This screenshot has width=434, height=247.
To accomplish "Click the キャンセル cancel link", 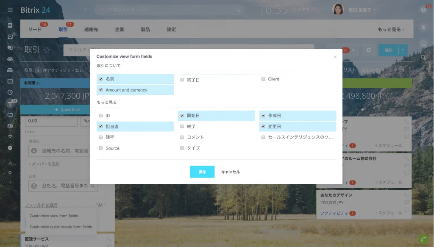I will [230, 172].
